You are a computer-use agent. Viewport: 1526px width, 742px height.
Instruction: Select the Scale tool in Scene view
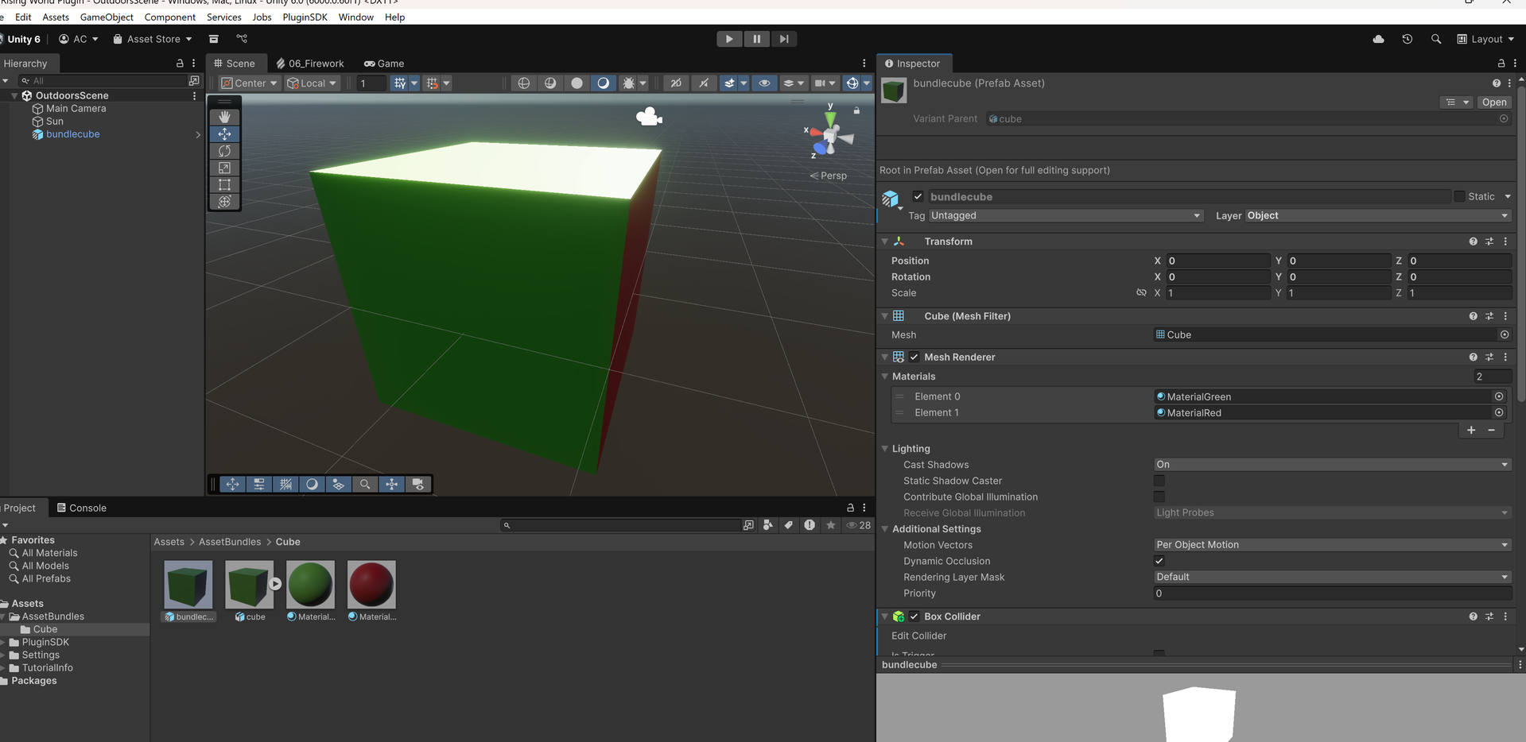pyautogui.click(x=224, y=168)
